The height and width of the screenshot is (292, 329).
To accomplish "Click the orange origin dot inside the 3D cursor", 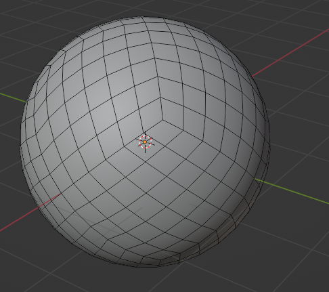I will pyautogui.click(x=145, y=142).
